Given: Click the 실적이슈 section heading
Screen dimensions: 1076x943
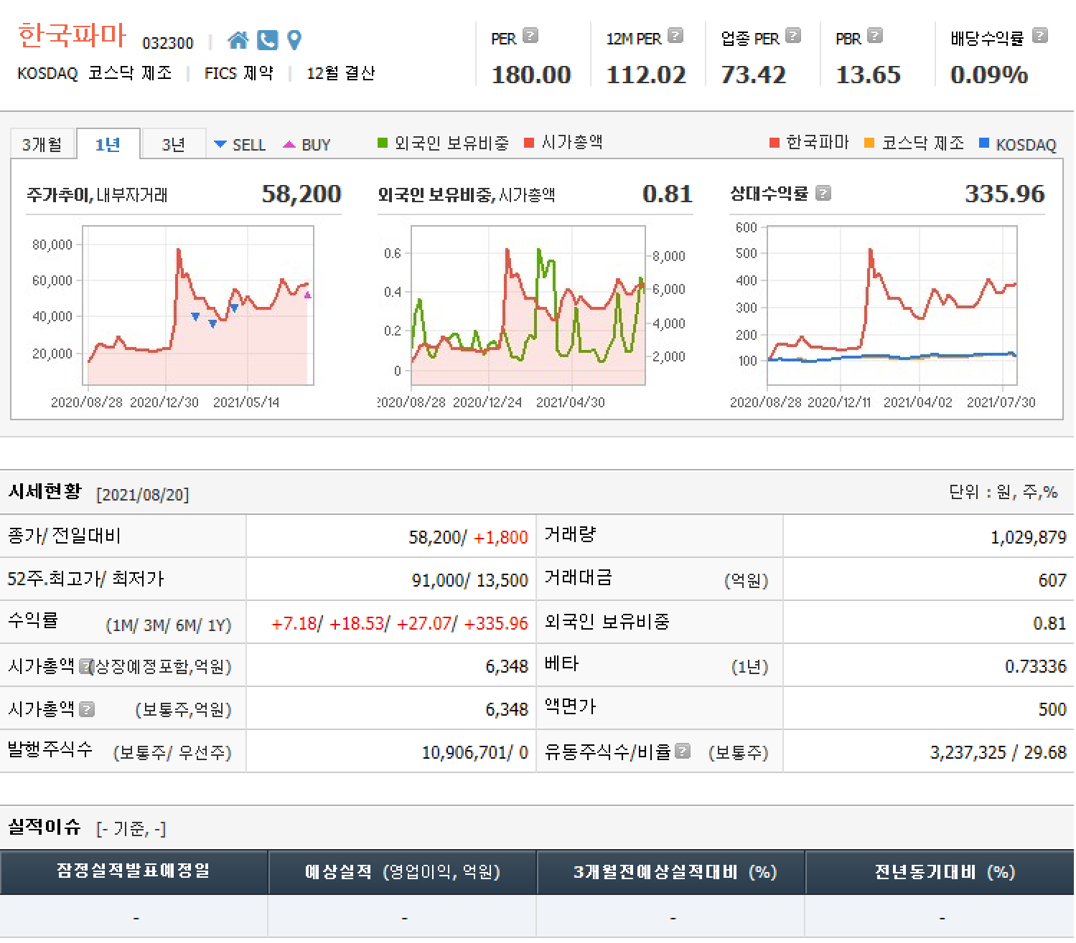Looking at the screenshot, I should pyautogui.click(x=45, y=827).
